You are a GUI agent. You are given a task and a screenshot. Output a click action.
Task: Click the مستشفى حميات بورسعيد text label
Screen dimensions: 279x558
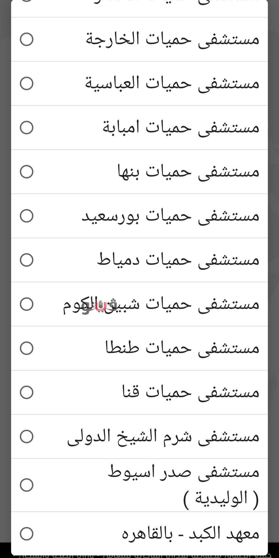click(171, 216)
